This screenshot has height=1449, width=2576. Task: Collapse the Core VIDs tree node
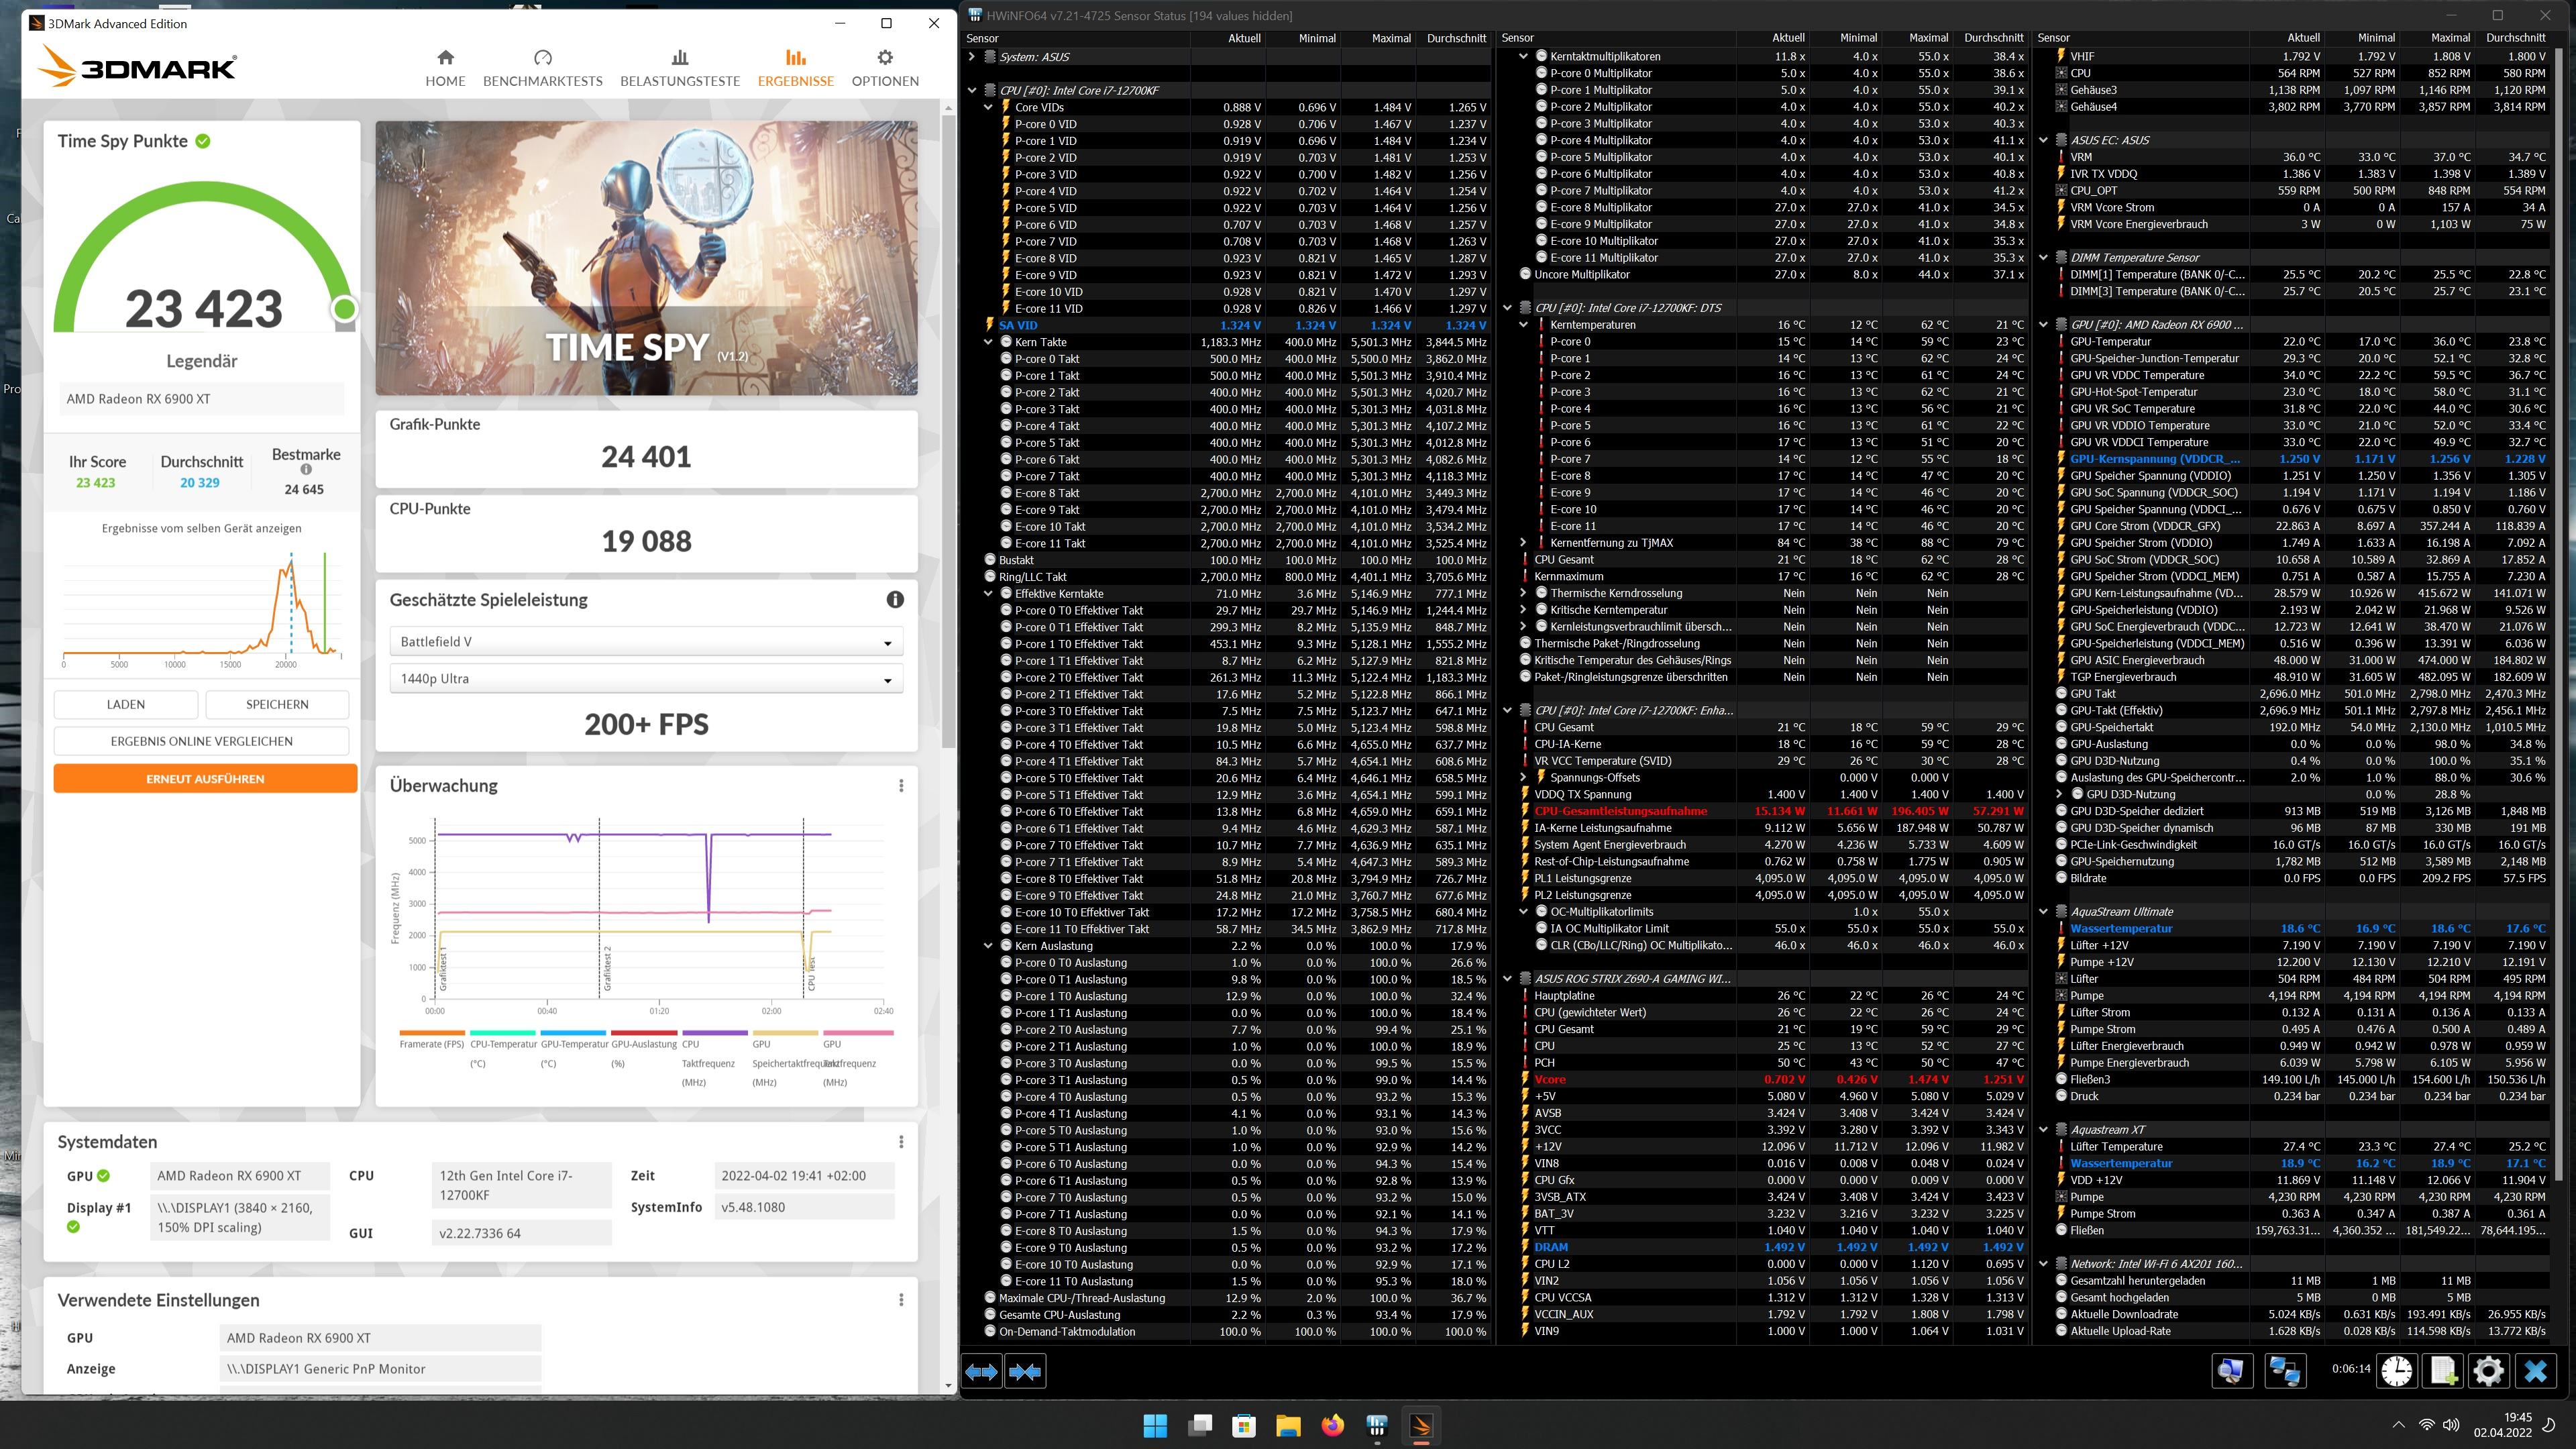point(988,107)
